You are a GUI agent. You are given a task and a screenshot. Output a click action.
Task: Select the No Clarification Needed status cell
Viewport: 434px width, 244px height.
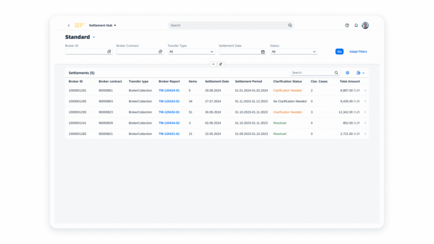290,102
